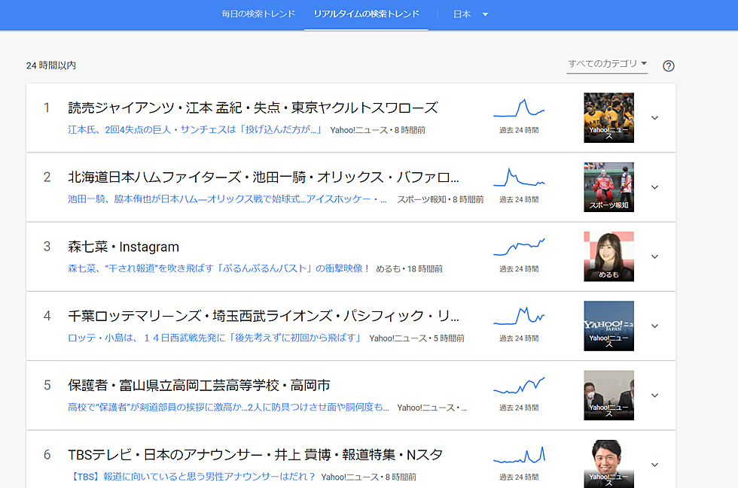Click the announcer thumbnail in the TBSテレビ row
This screenshot has width=738, height=488.
pyautogui.click(x=608, y=463)
